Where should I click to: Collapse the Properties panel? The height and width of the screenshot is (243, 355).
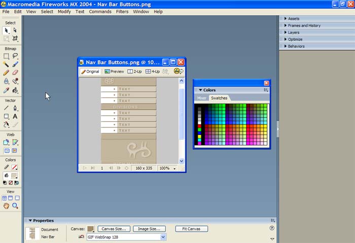30,220
